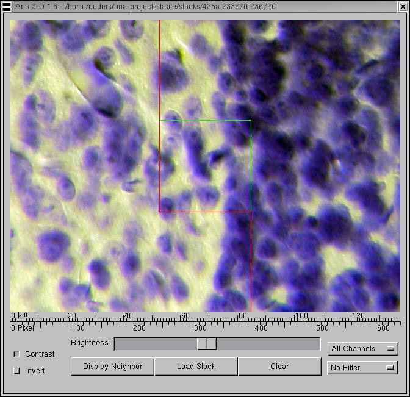The width and height of the screenshot is (410, 397).
Task: Click inside the green-bordered selection box
Action: (205, 166)
